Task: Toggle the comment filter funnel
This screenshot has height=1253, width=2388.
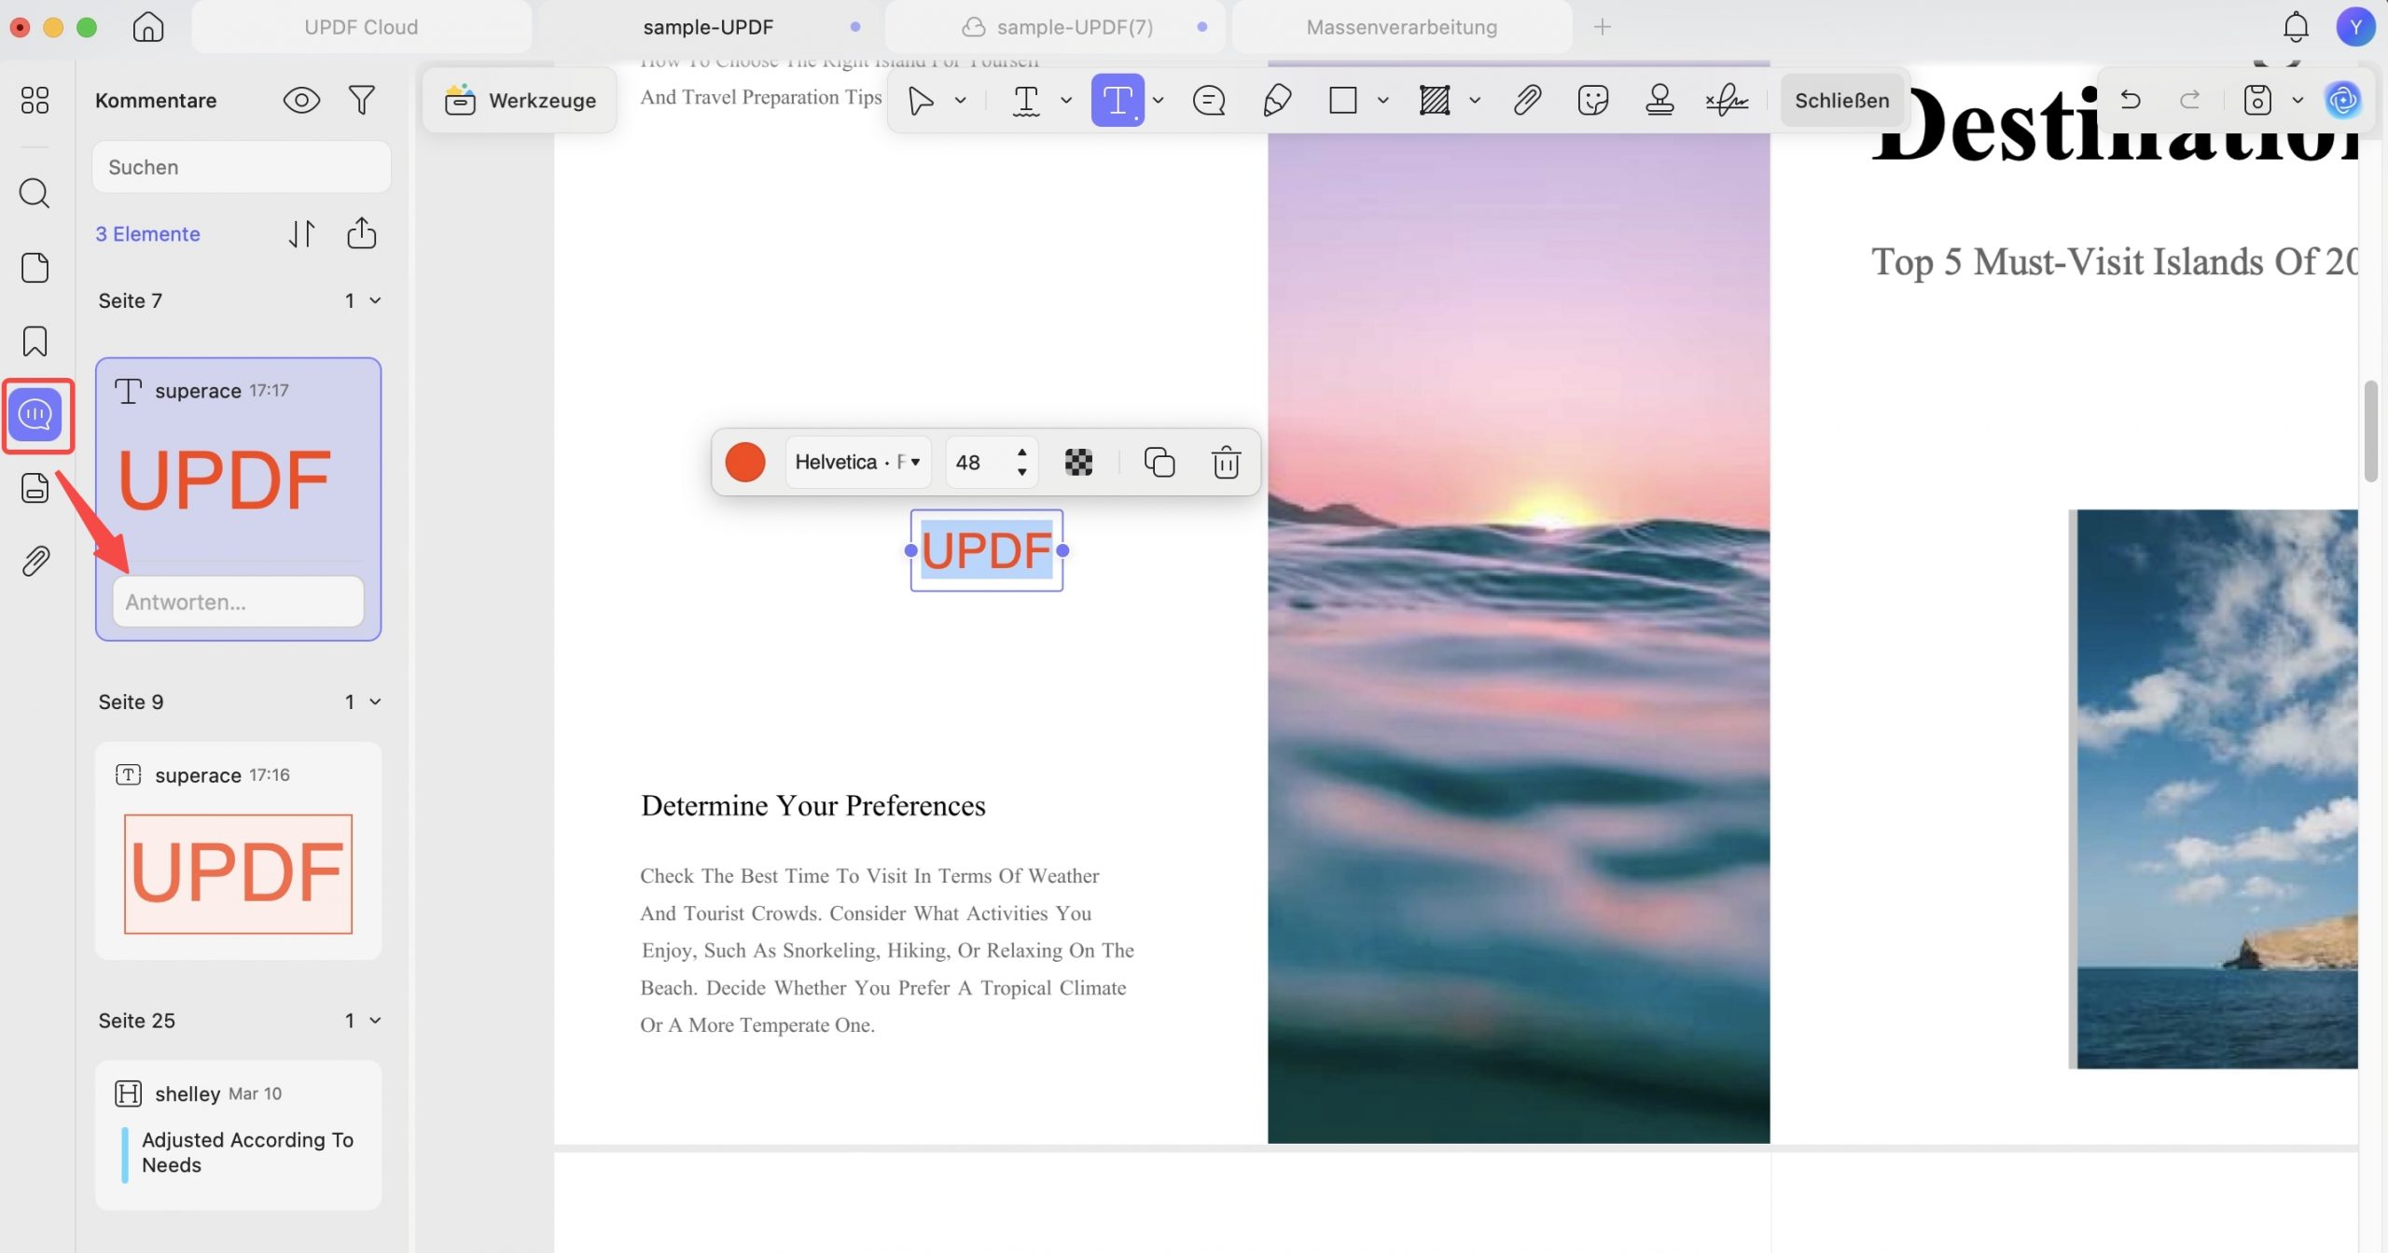Action: pyautogui.click(x=362, y=100)
